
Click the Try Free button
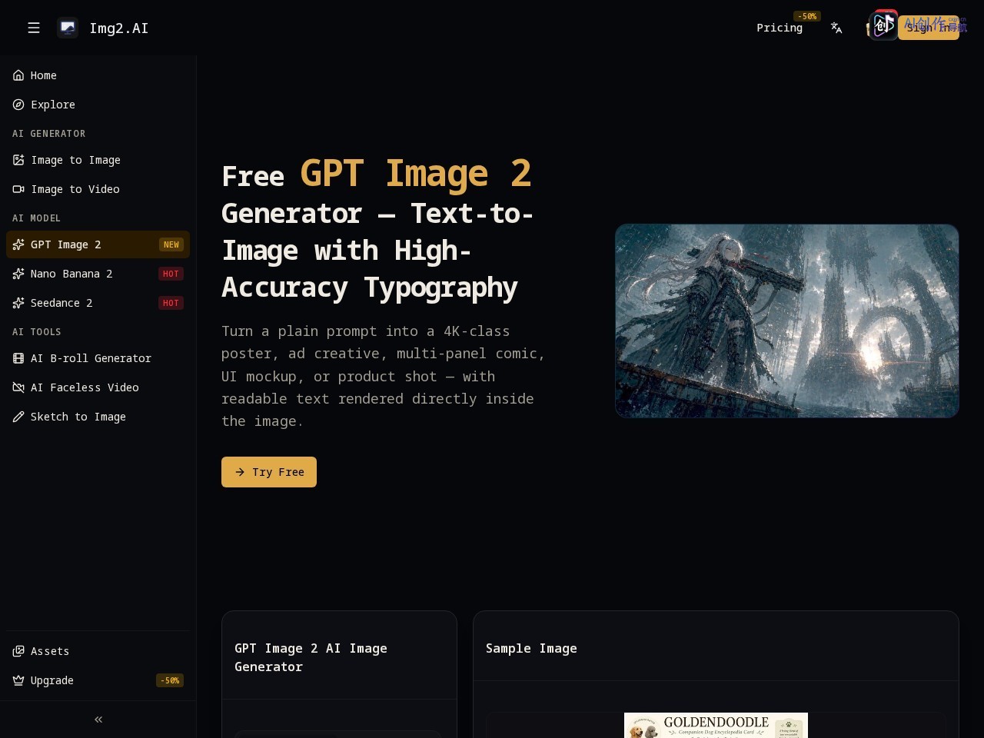click(x=269, y=472)
